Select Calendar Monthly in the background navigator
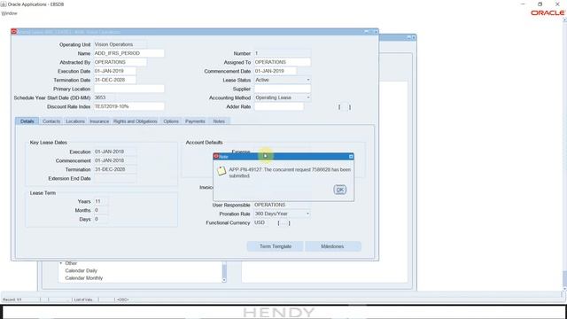 (83, 278)
